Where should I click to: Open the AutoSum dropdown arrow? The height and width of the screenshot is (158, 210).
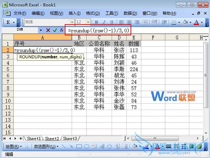pyautogui.click(x=14, y=22)
